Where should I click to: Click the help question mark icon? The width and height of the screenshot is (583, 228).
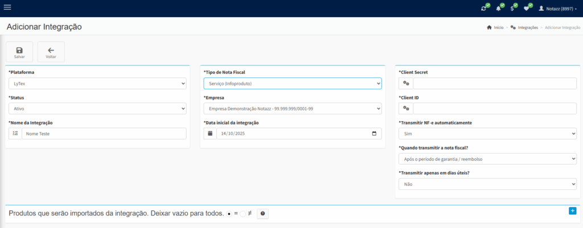(262, 213)
